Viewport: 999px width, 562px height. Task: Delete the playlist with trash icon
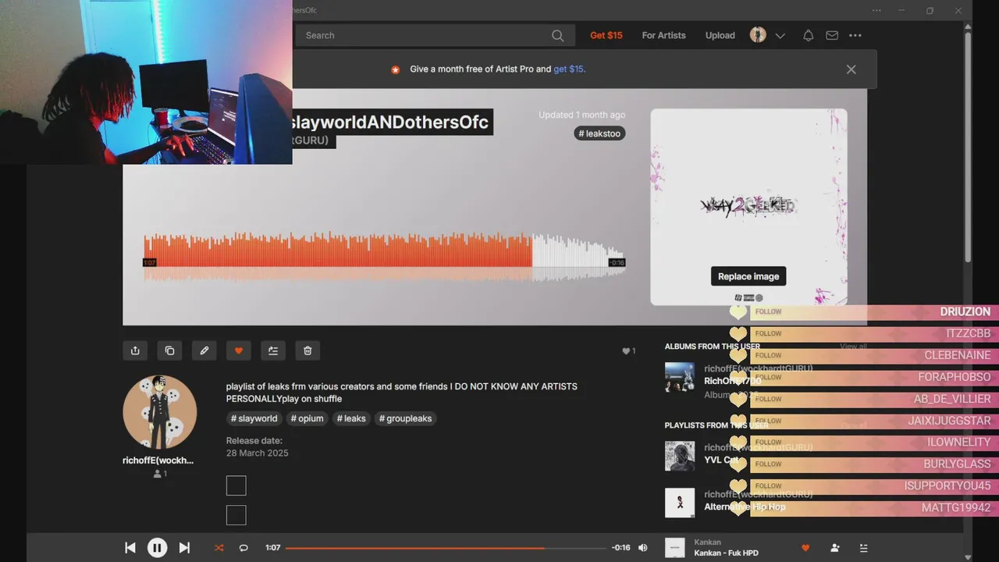[x=308, y=350]
